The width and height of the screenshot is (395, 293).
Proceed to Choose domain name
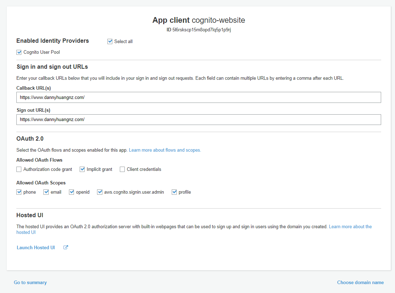[x=360, y=283]
